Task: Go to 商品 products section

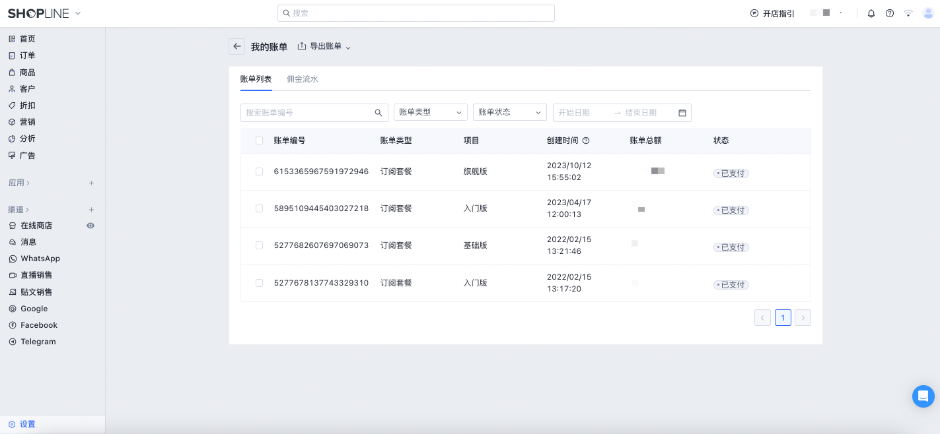Action: pos(27,73)
